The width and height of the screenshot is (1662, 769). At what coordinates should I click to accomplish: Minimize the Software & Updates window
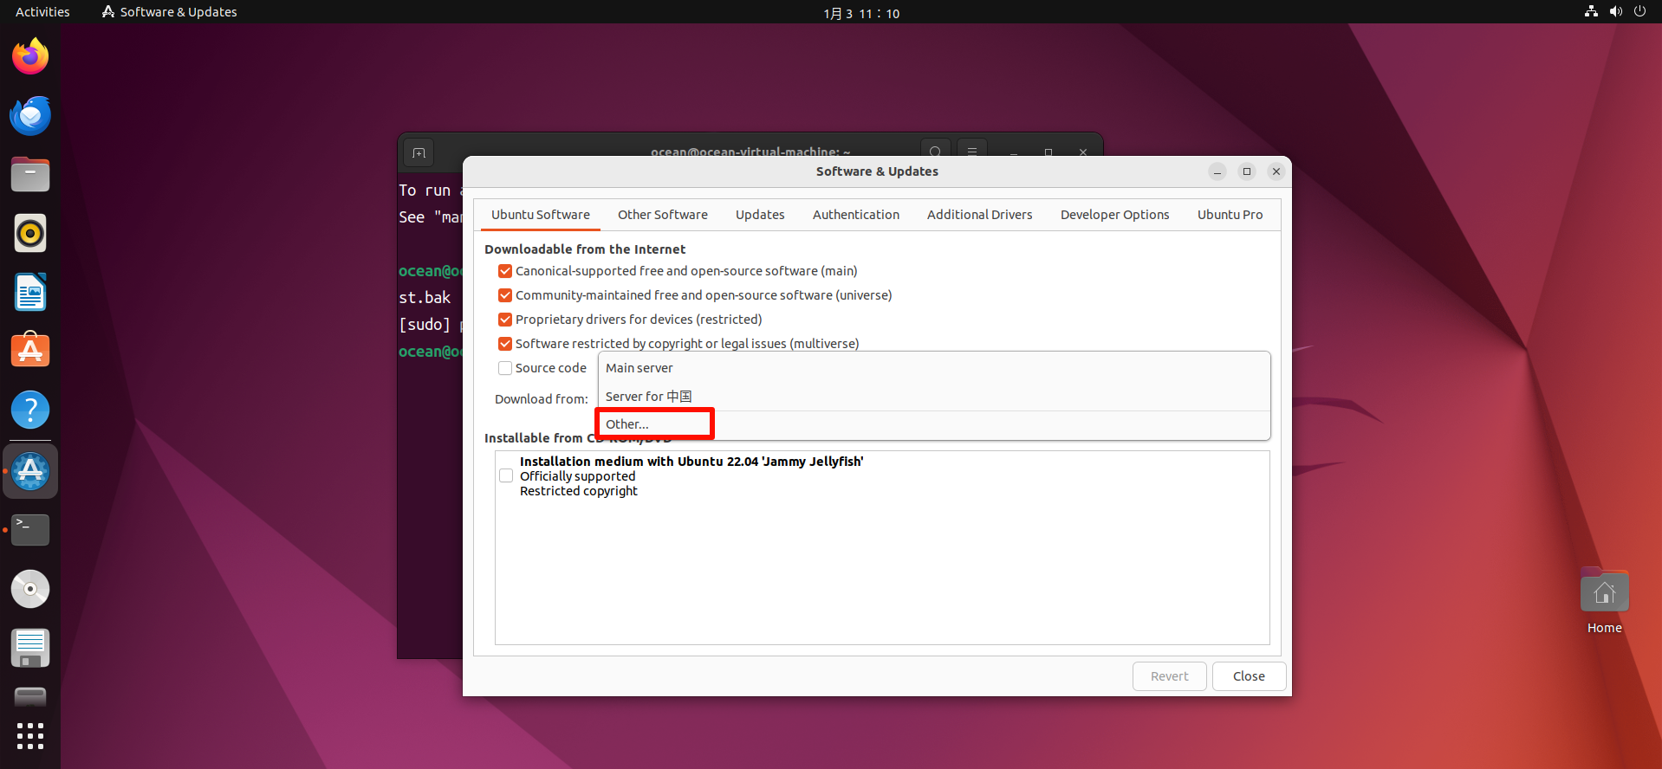(x=1217, y=171)
